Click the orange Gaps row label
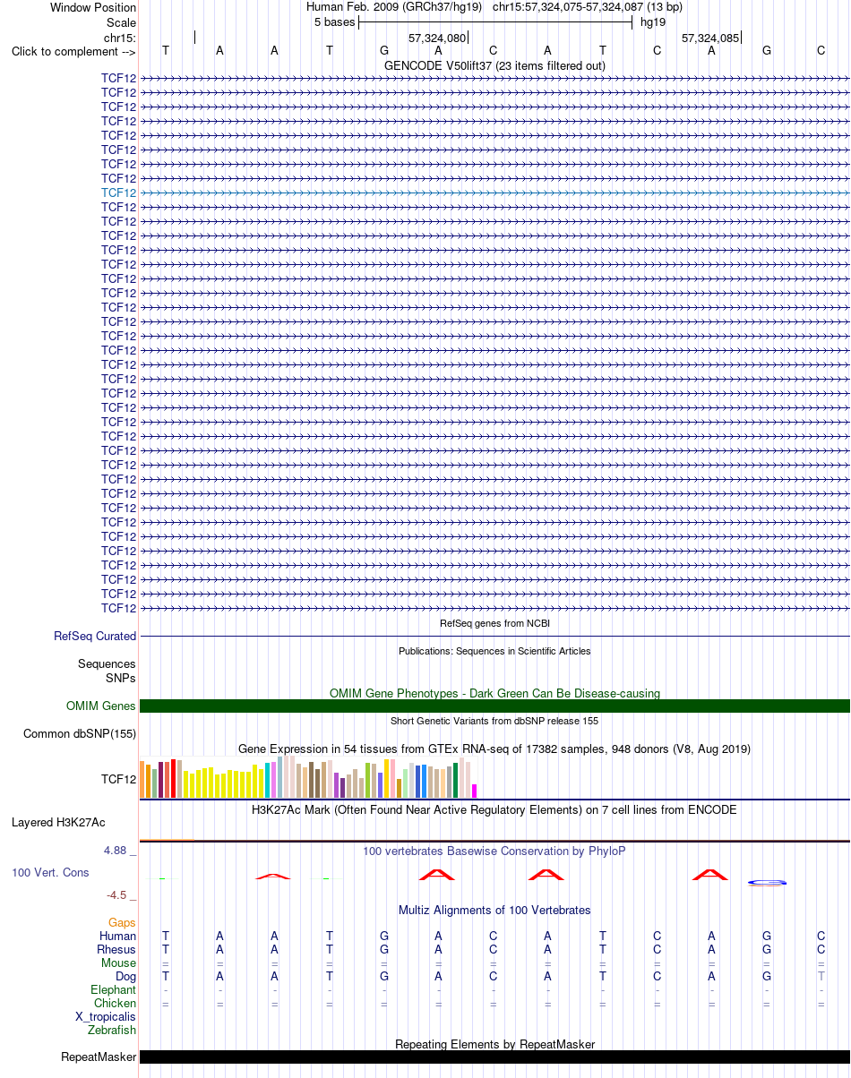This screenshot has width=851, height=1078. click(x=122, y=922)
